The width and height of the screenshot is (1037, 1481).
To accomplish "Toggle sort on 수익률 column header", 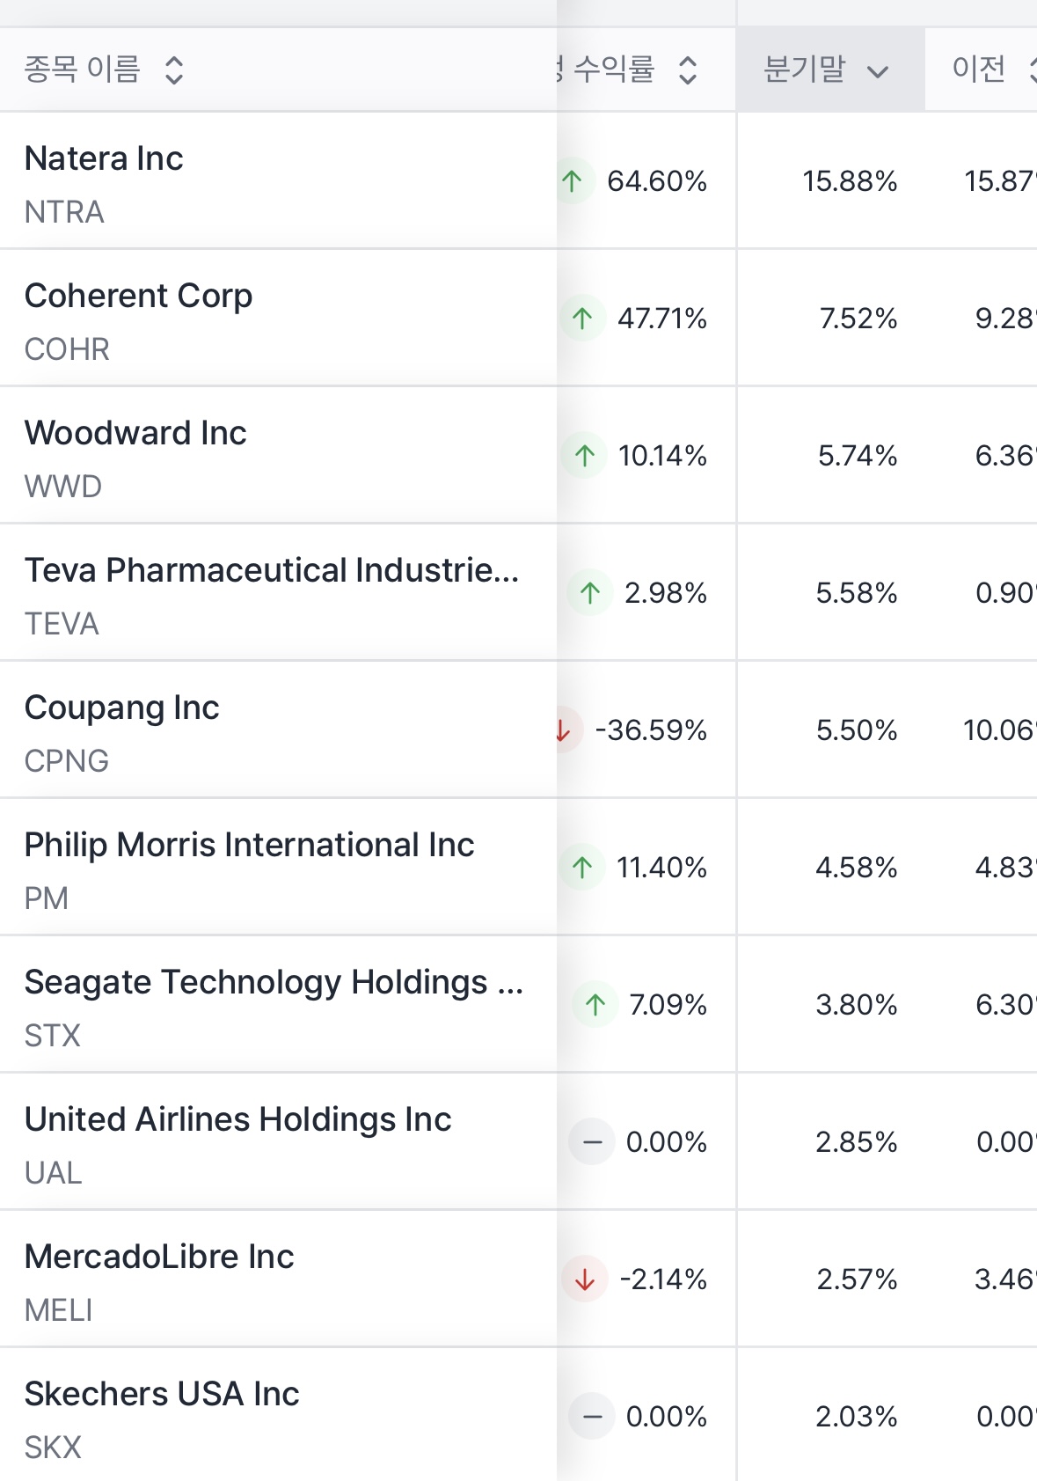I will coord(688,70).
